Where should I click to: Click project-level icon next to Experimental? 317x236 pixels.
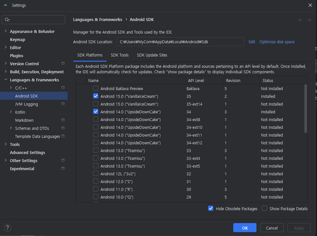coord(63,168)
